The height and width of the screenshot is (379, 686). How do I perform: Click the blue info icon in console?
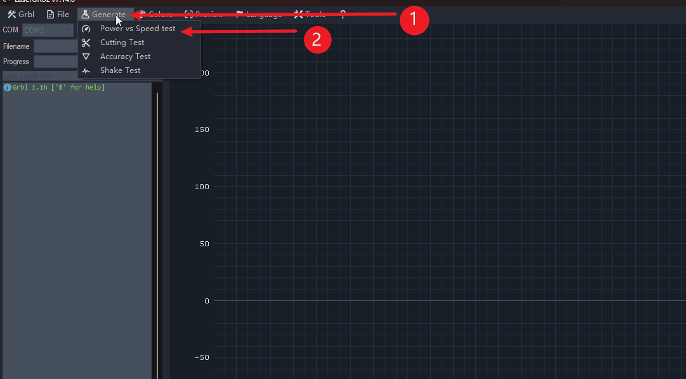pyautogui.click(x=8, y=88)
